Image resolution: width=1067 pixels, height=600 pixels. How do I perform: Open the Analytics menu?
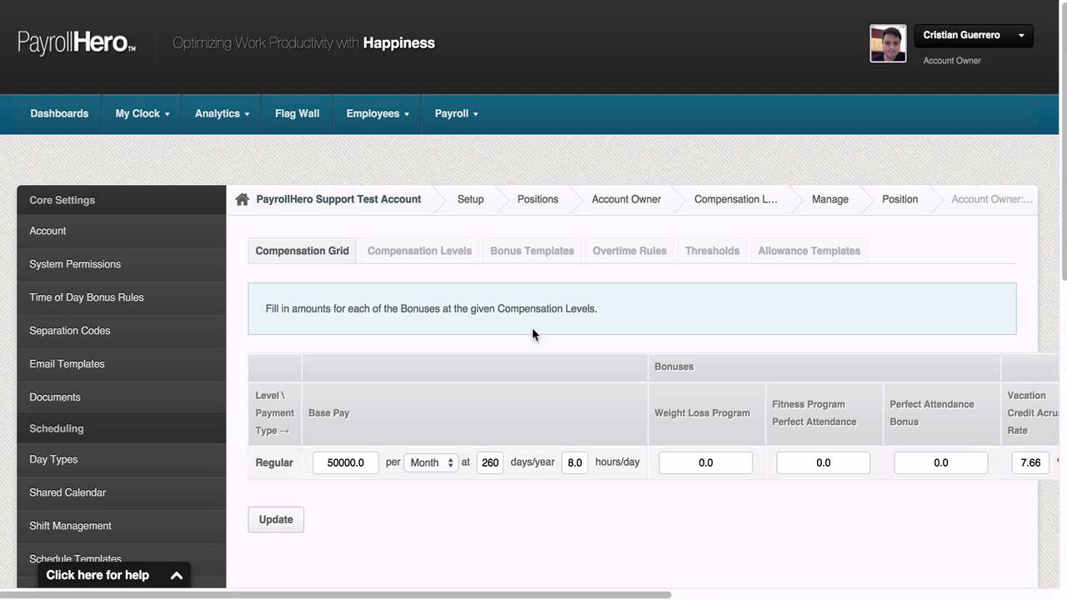point(222,114)
